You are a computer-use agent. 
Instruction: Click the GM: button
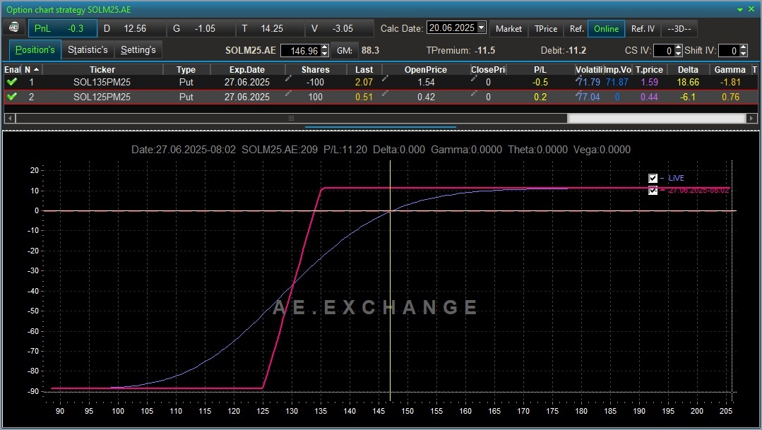tap(345, 51)
